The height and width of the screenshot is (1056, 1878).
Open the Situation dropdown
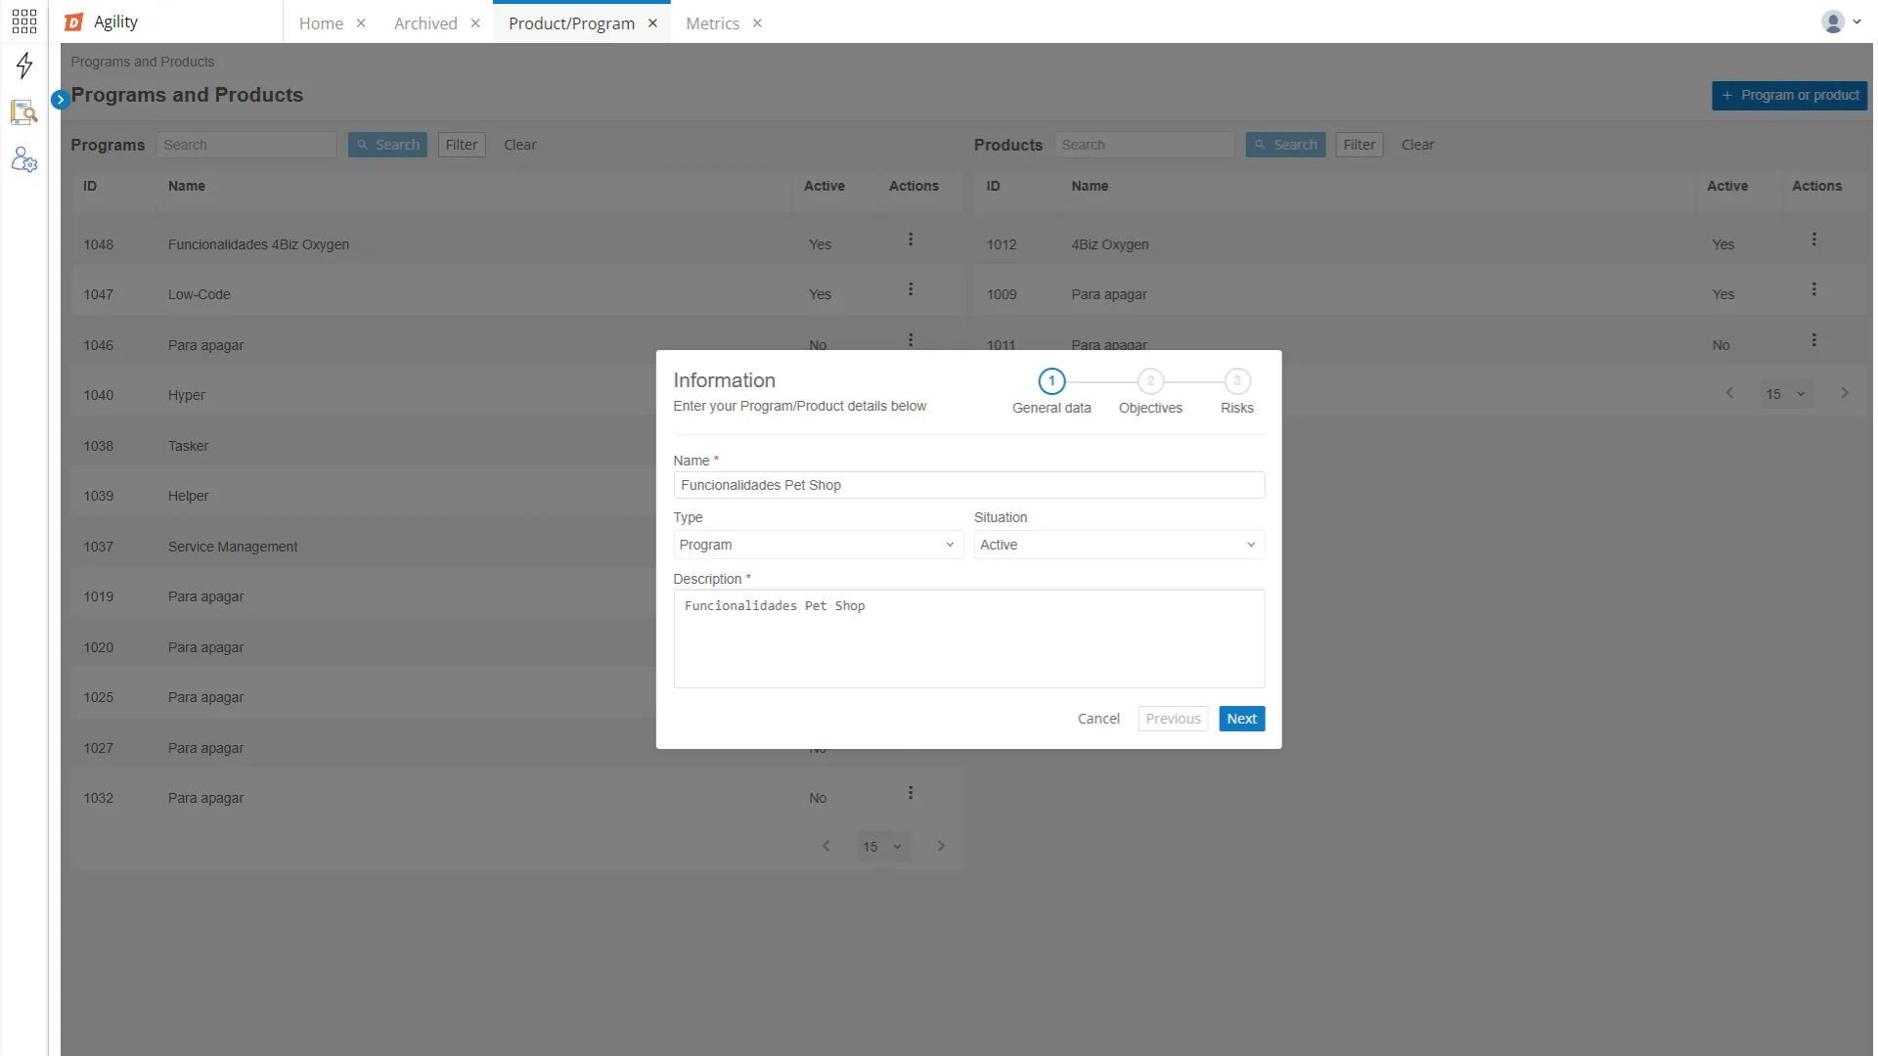pos(1119,545)
